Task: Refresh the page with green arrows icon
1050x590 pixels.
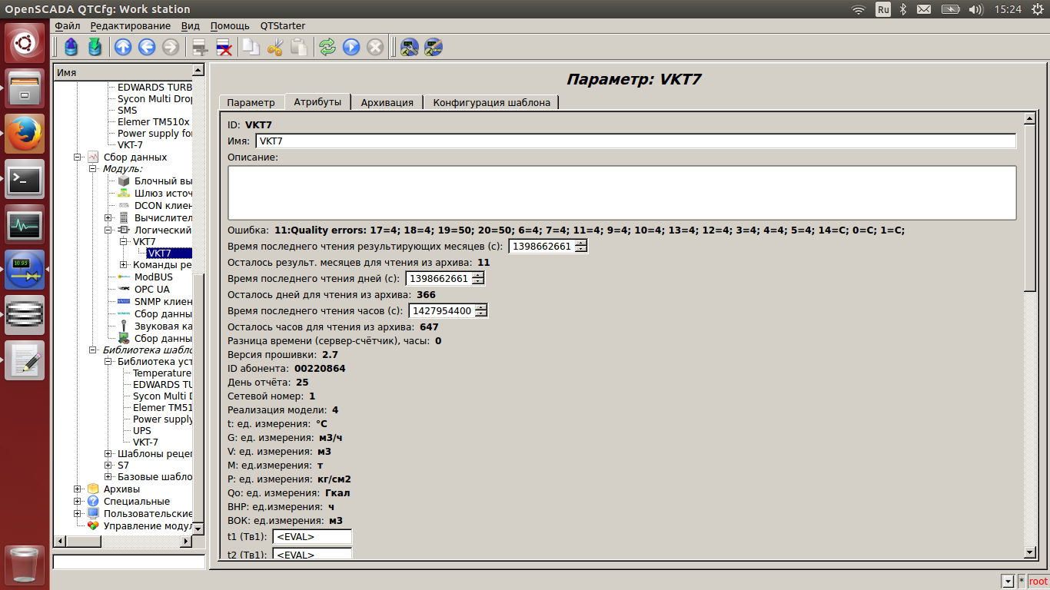Action: 328,48
